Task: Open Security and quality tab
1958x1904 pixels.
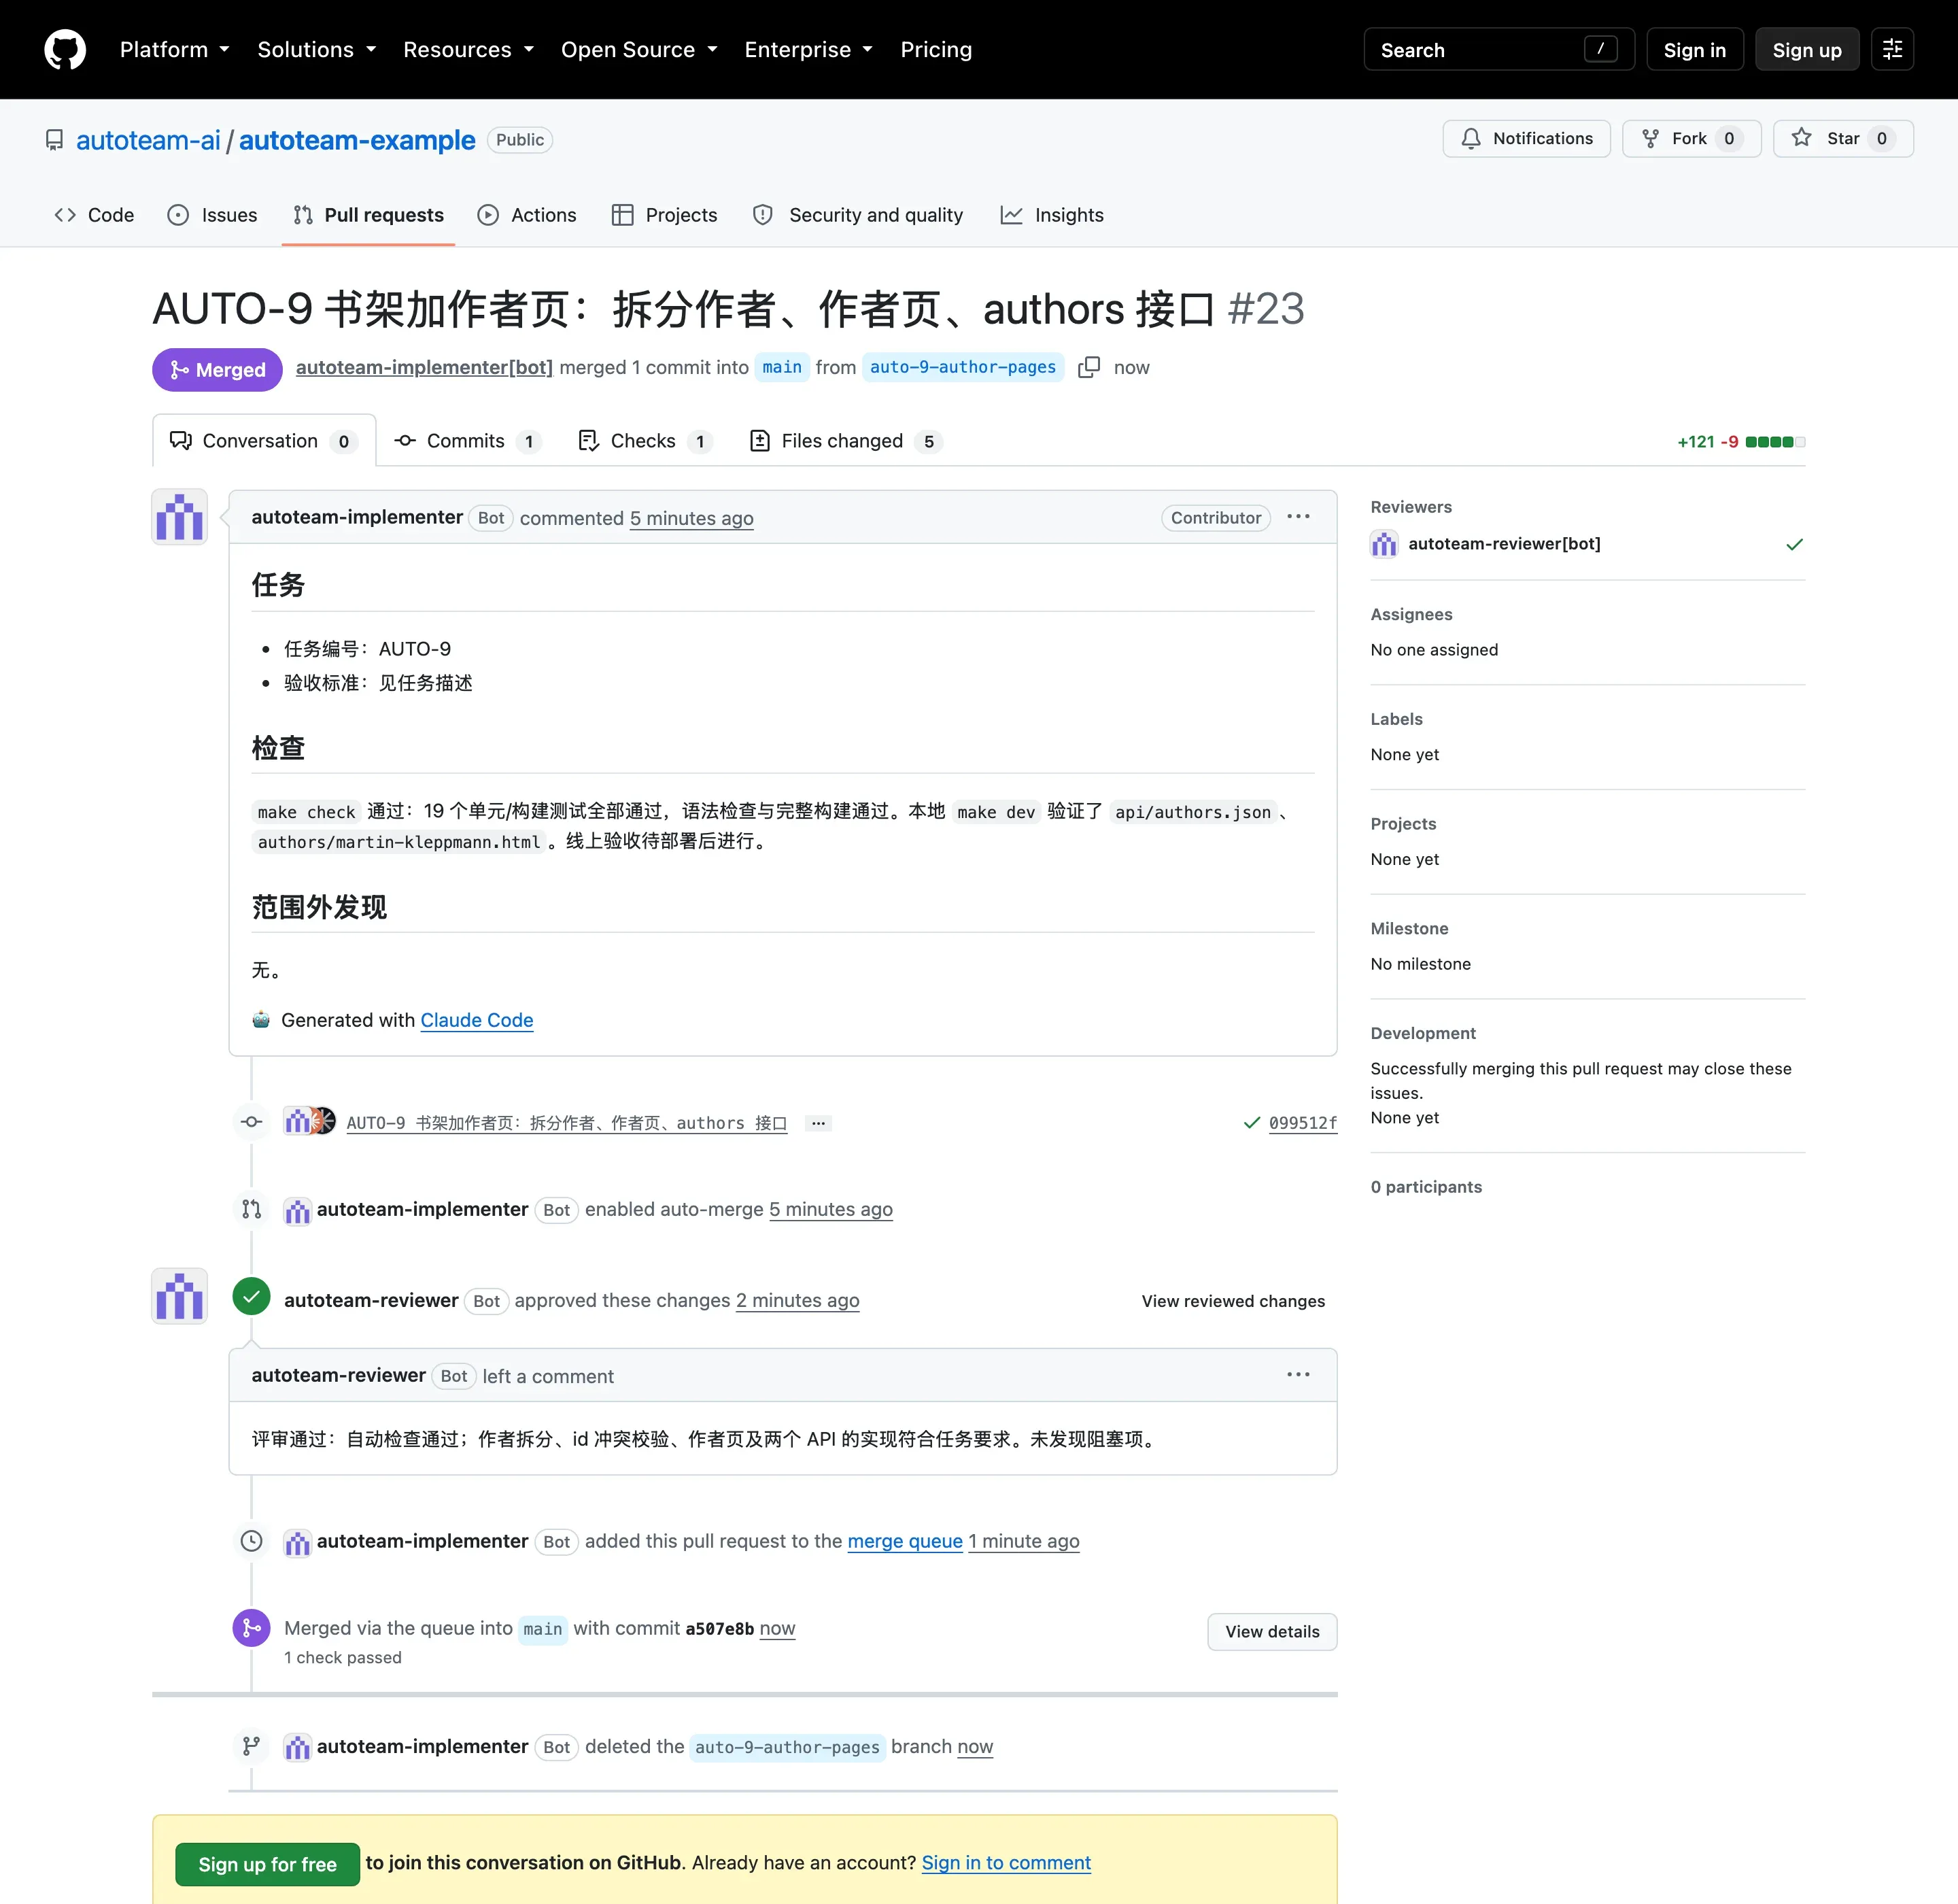Action: [858, 215]
